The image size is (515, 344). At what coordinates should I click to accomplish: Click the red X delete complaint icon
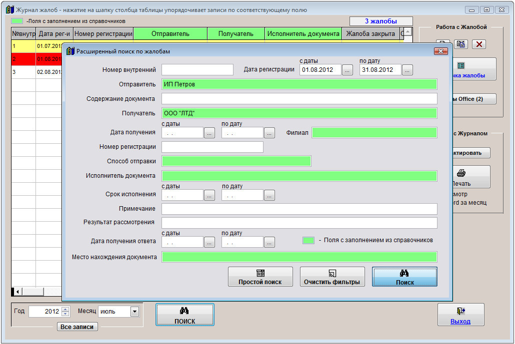pos(479,44)
